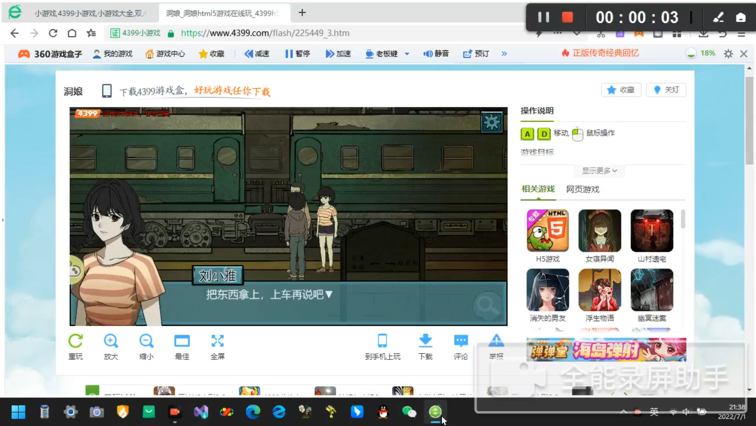Speed up game with 加速
This screenshot has width=756, height=426.
coord(338,54)
